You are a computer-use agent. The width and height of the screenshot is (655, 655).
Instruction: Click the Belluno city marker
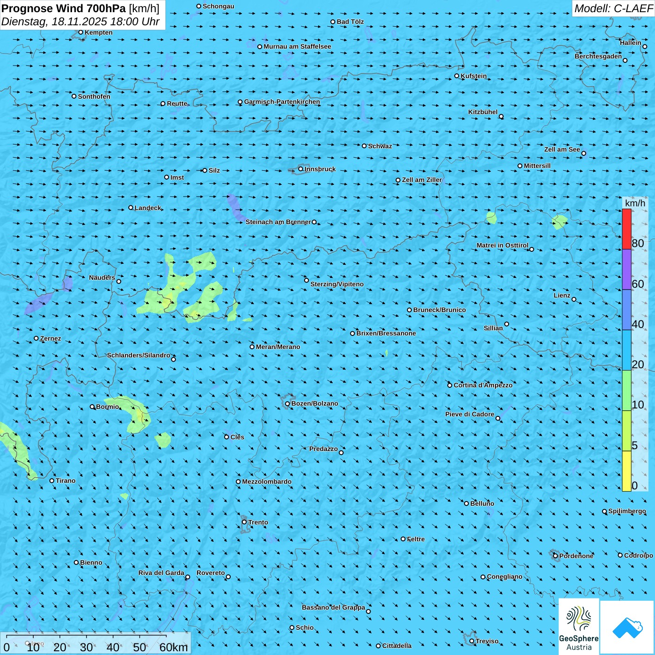pyautogui.click(x=466, y=503)
